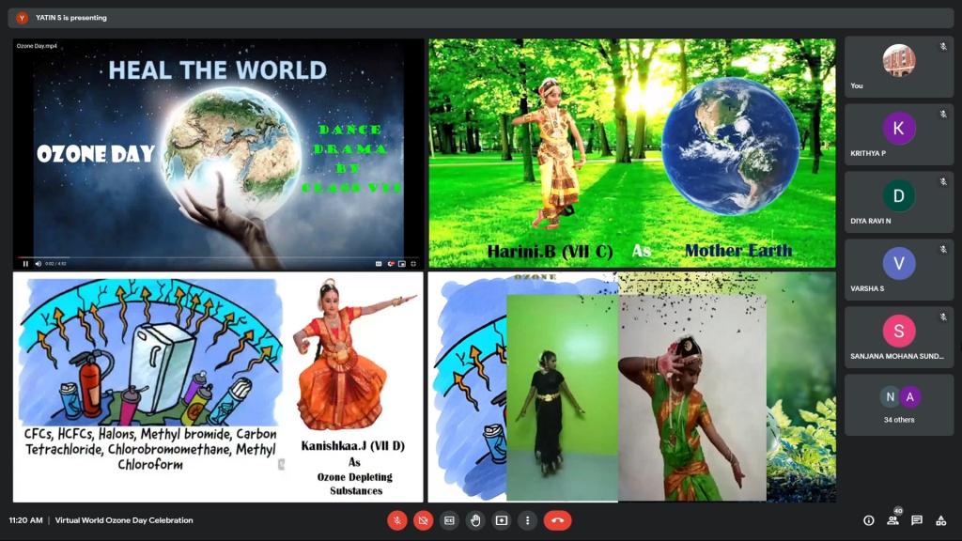Raise your hand
This screenshot has width=962, height=541.
coord(475,520)
